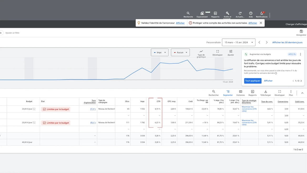Open Outils et paramètres wrench icon
The image size is (307, 173).
click(x=227, y=15)
